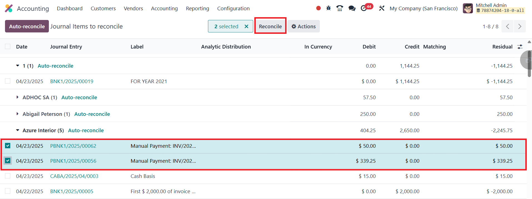Clear selection with the X icon
The image size is (532, 199).
tap(246, 26)
